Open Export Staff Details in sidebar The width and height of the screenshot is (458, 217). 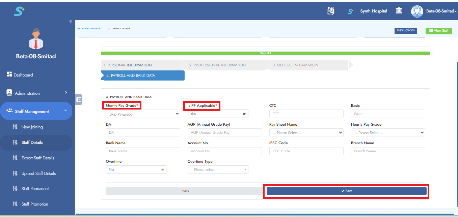[x=37, y=158]
